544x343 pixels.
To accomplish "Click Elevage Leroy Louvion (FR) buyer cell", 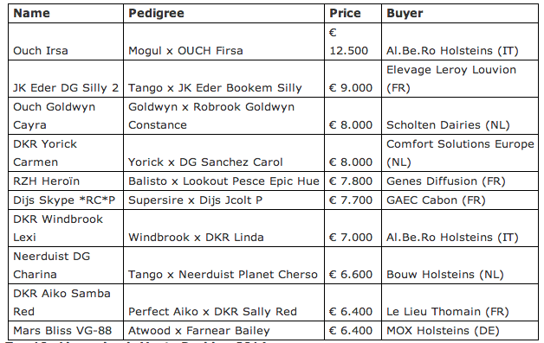I will coord(460,79).
